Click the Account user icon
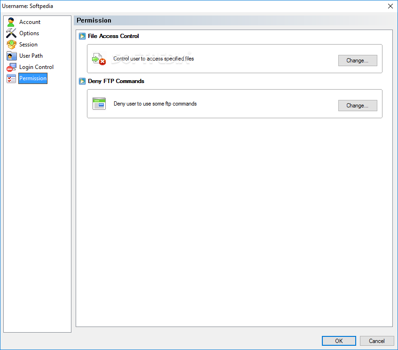The width and height of the screenshot is (398, 350). (x=11, y=22)
